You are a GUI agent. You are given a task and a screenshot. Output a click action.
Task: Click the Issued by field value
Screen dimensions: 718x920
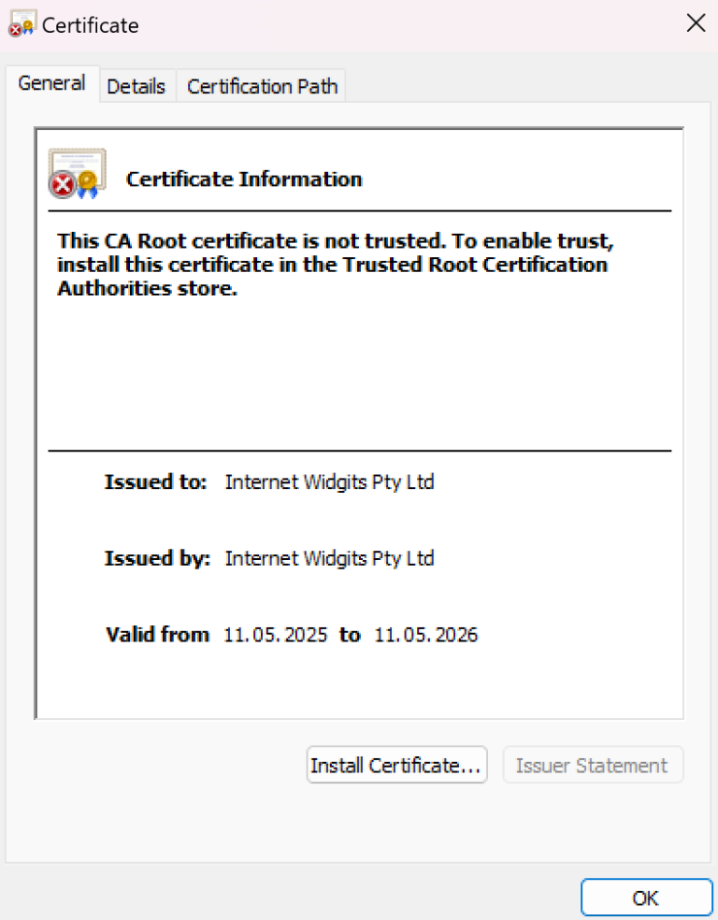[x=329, y=558]
